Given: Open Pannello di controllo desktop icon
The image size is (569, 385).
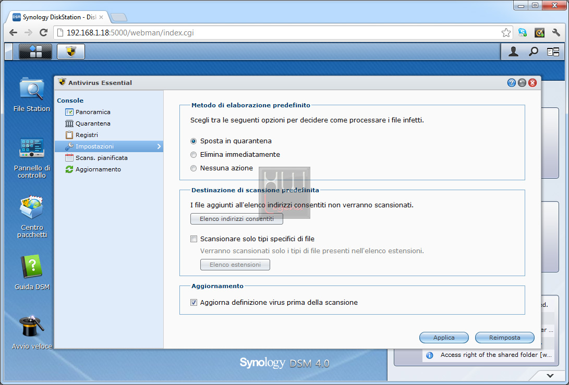Looking at the screenshot, I should 32,158.
